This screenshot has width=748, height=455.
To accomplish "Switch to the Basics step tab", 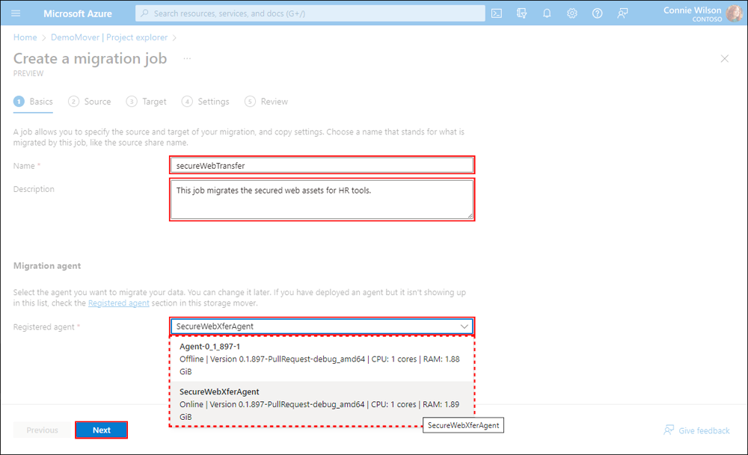I will [34, 102].
